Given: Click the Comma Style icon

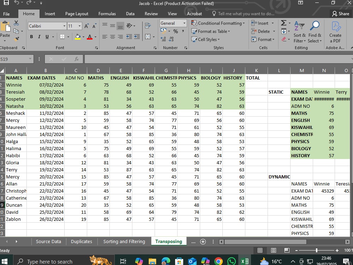Looking at the screenshot, I should [x=183, y=31].
